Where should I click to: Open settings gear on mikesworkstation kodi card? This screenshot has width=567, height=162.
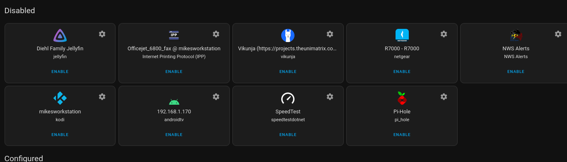point(102,96)
